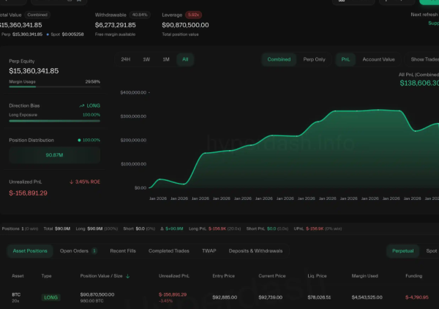Click the red down arrow beside ROE
This screenshot has width=439, height=309.
tap(71, 181)
